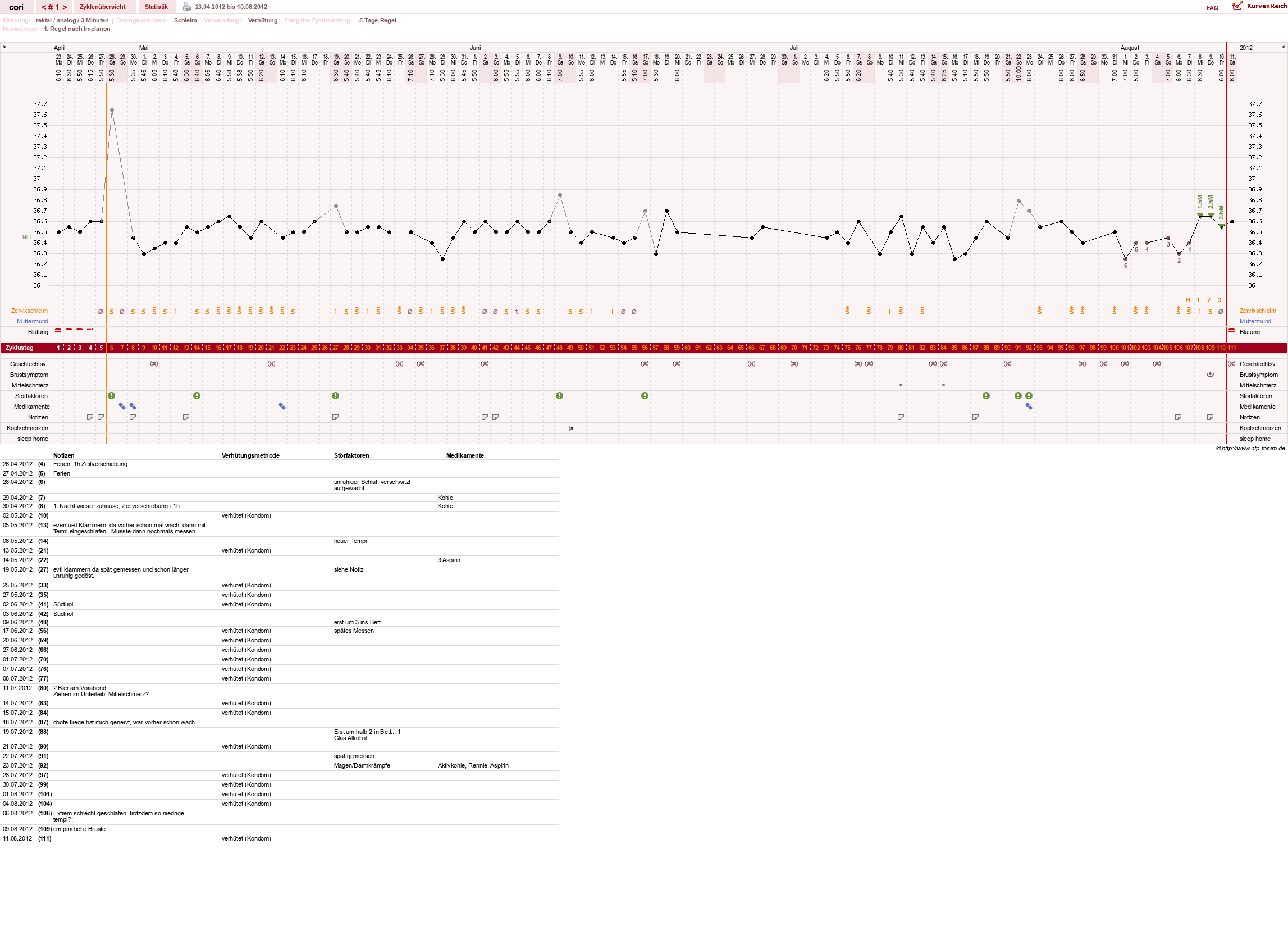The width and height of the screenshot is (1288, 940).
Task: Select the 'cori' user tab
Action: point(16,7)
